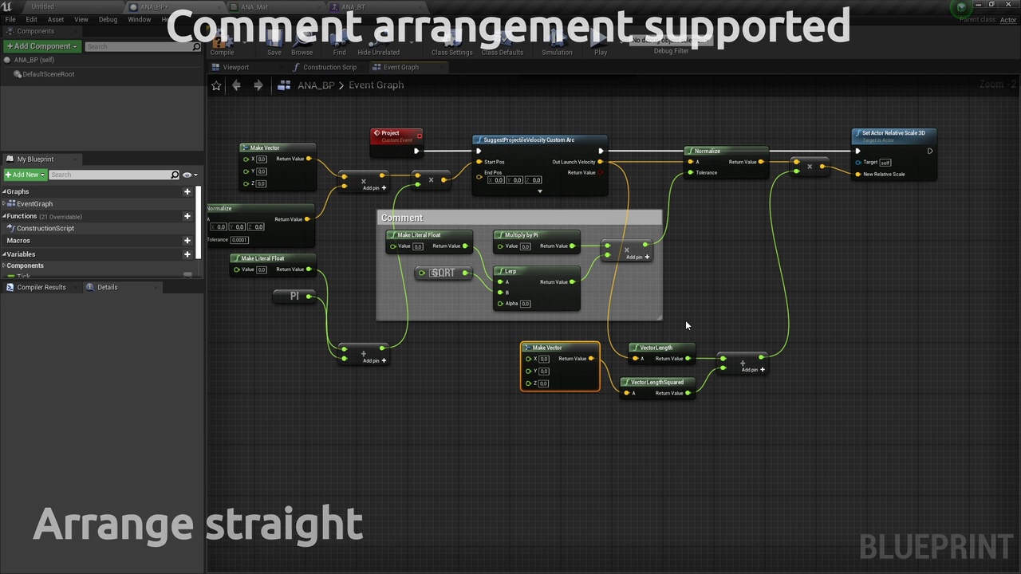
Task: Open the Debug Filter object dropdown
Action: click(671, 40)
